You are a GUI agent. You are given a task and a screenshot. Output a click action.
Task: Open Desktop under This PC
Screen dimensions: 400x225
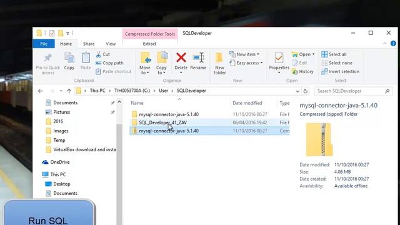coord(57,184)
